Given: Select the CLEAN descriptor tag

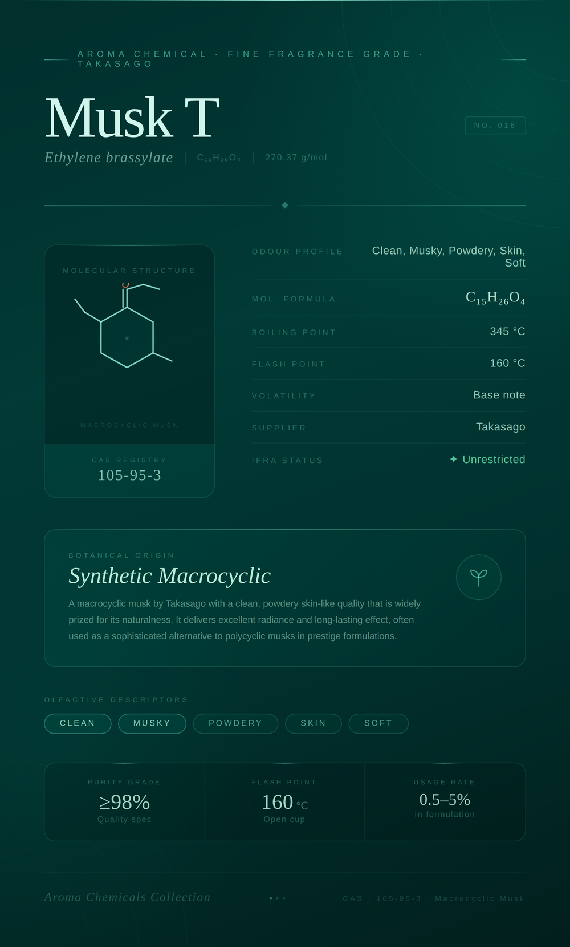Looking at the screenshot, I should click(78, 723).
